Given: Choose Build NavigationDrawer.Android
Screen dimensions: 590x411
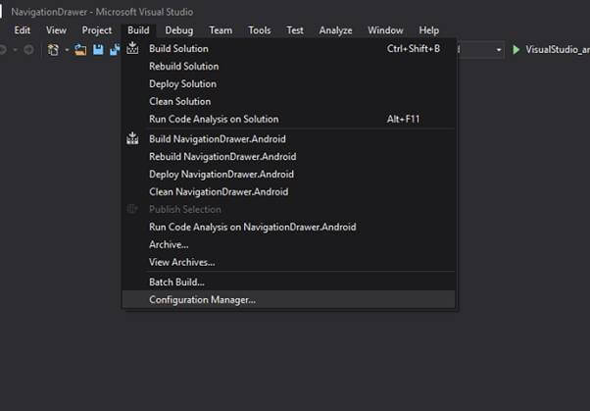Looking at the screenshot, I should pos(288,139).
